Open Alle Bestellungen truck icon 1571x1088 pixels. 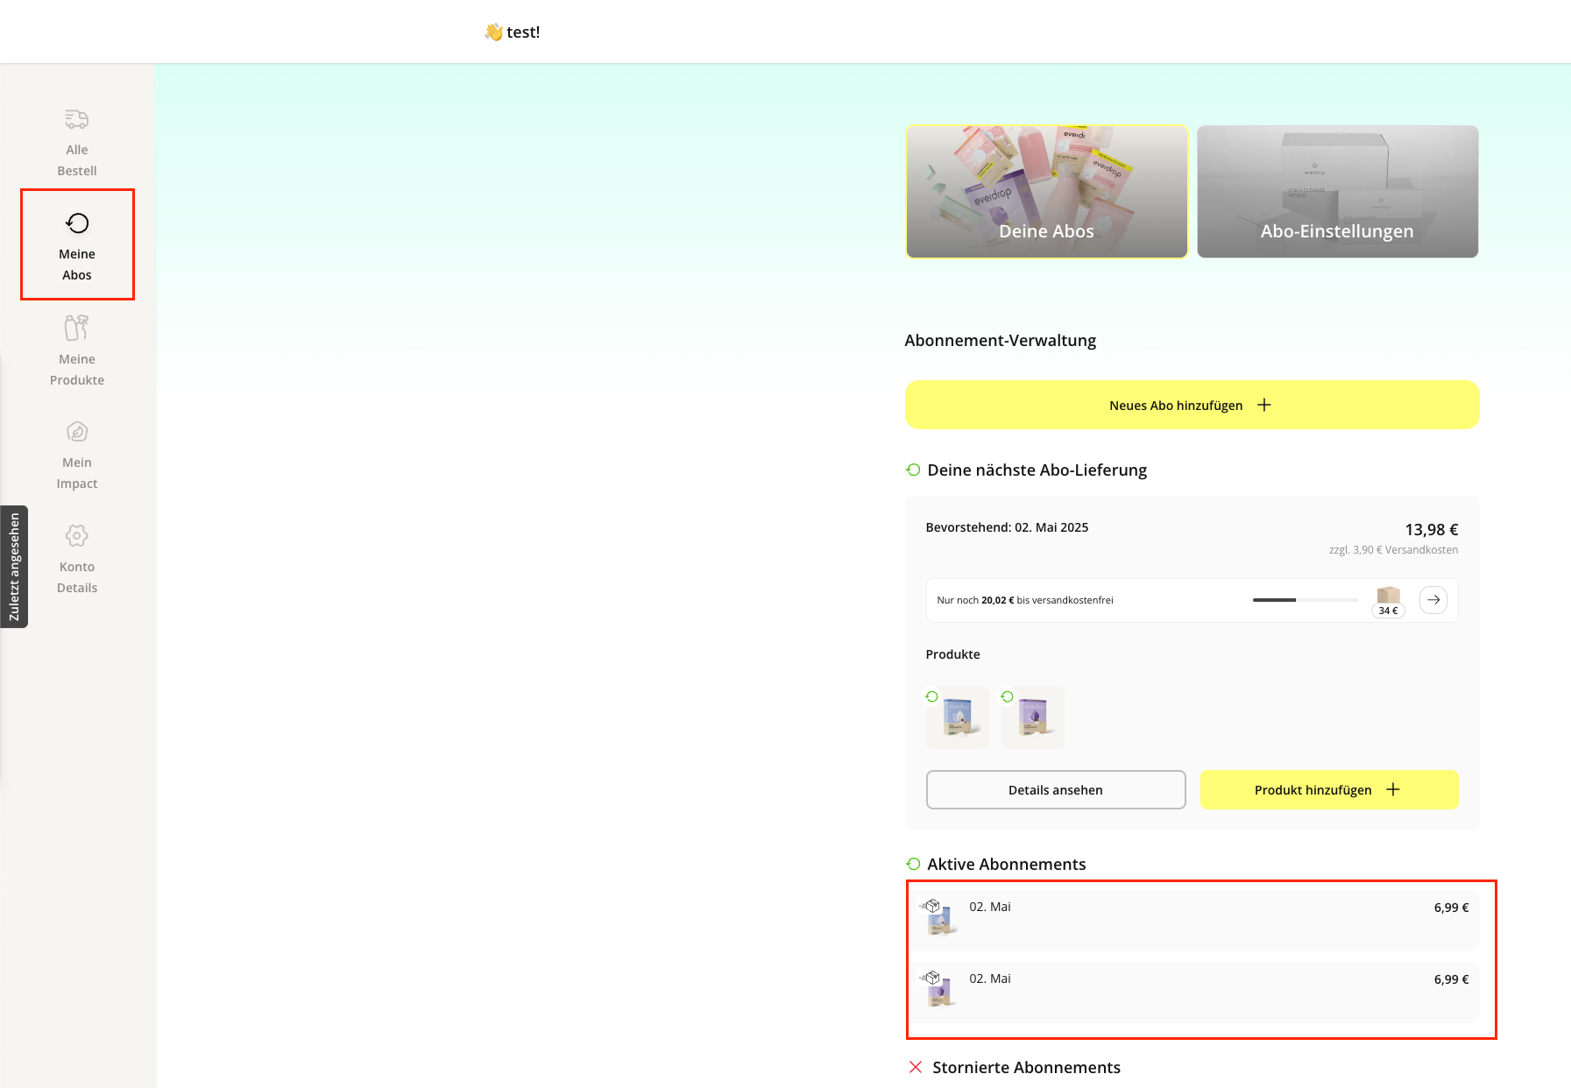77,119
